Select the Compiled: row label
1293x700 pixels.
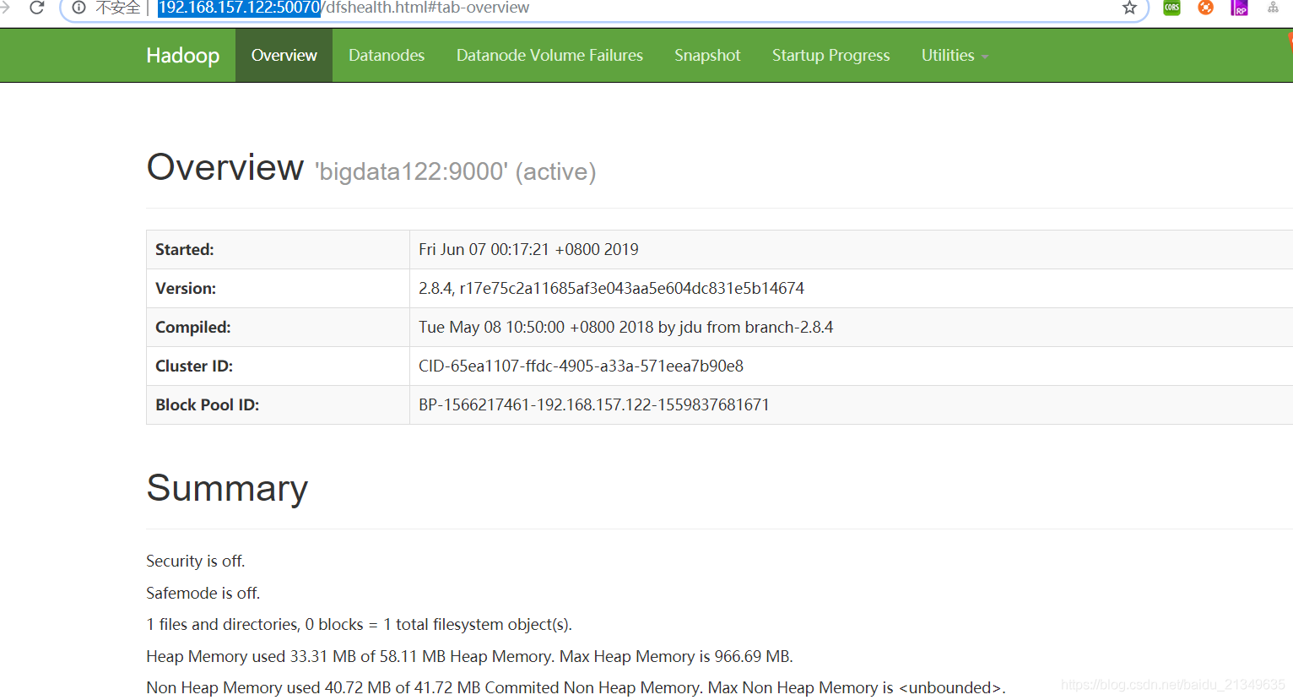click(193, 328)
